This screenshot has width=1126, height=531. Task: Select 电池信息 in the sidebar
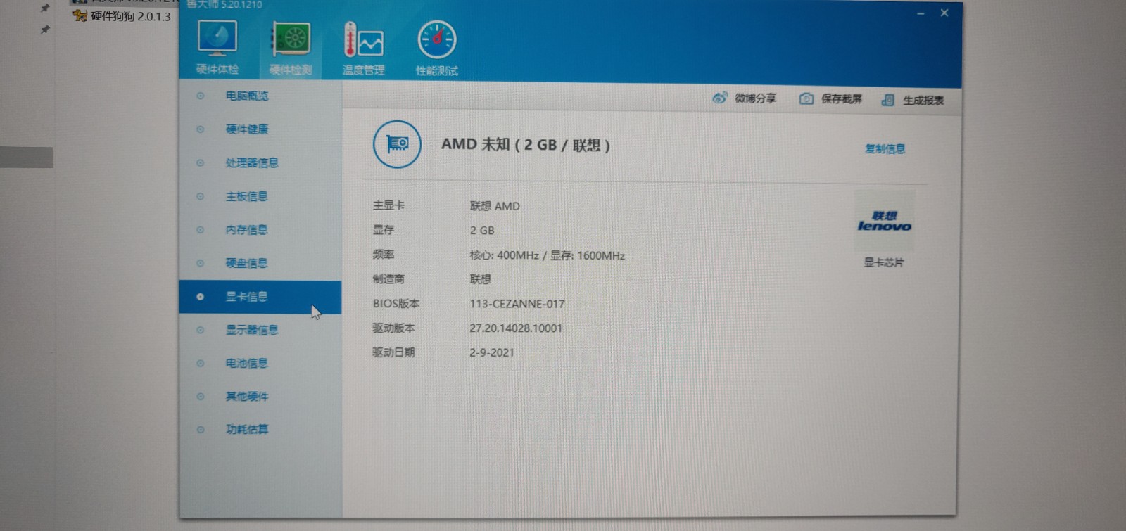(x=260, y=363)
